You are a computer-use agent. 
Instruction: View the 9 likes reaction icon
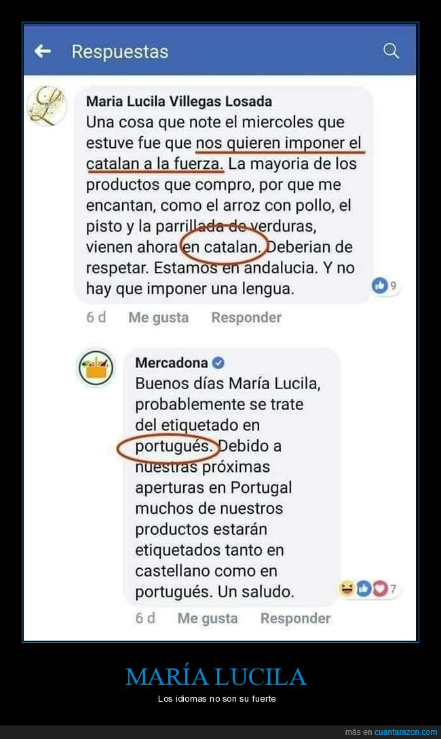pos(380,285)
